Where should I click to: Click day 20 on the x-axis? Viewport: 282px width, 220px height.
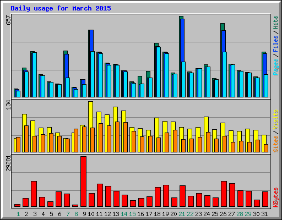[x=173, y=214]
